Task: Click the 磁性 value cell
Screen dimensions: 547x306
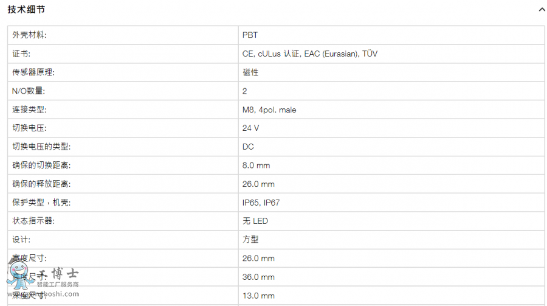Action: [x=391, y=72]
